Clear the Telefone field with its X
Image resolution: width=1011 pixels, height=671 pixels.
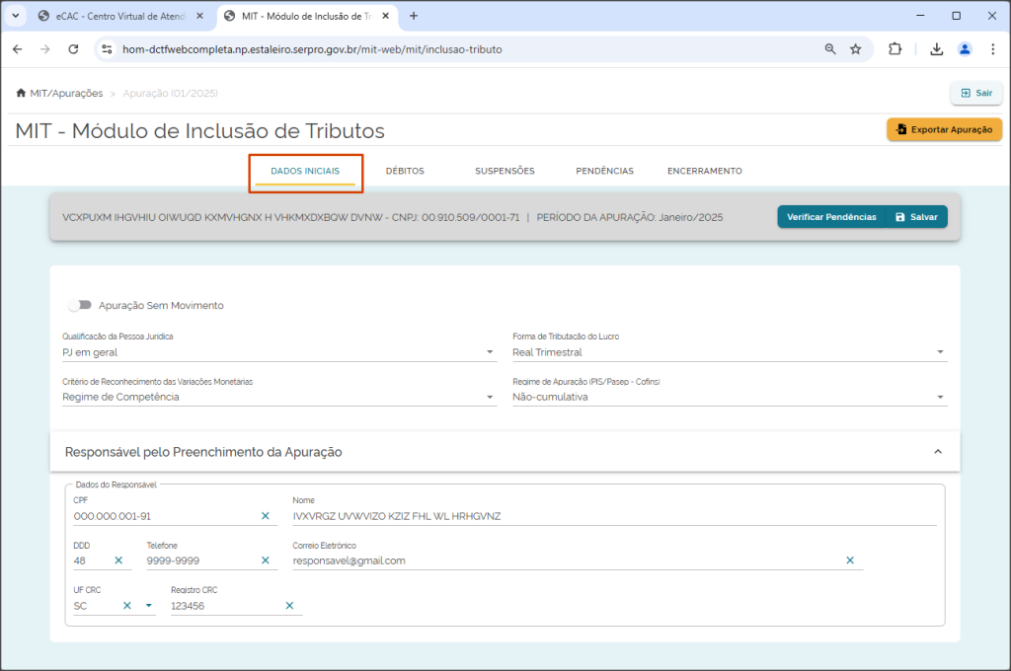click(265, 560)
